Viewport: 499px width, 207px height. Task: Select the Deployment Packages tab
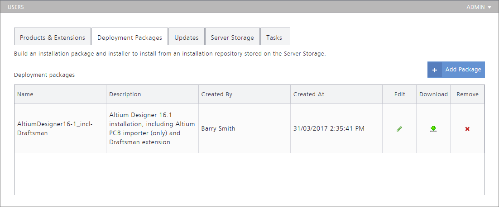point(130,38)
